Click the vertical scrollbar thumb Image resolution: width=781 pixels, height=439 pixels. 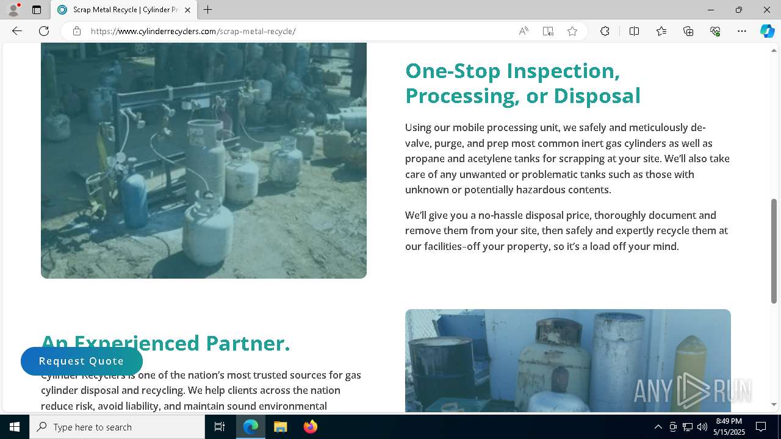[774, 251]
